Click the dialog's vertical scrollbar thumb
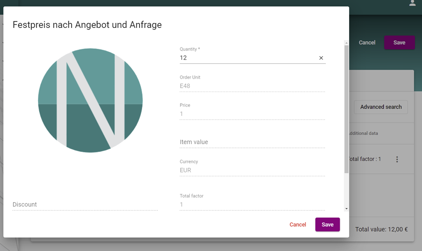The width and height of the screenshot is (422, 251). [346, 109]
